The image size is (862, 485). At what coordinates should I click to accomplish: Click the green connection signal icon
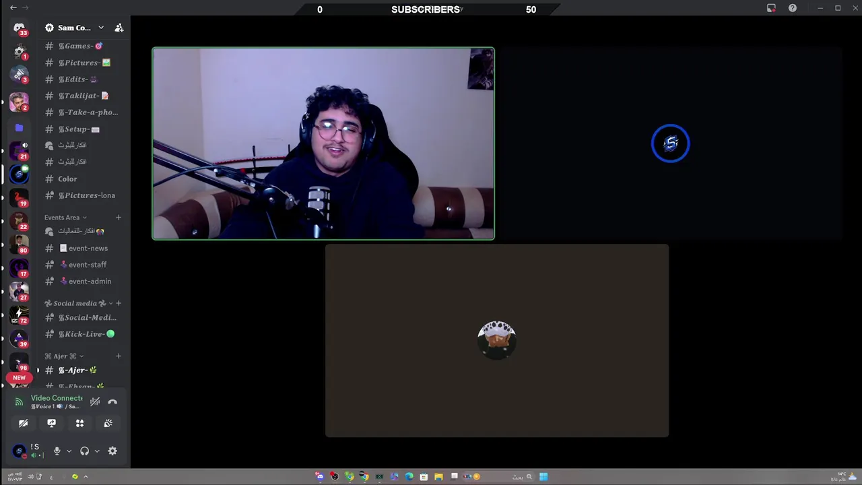19,402
